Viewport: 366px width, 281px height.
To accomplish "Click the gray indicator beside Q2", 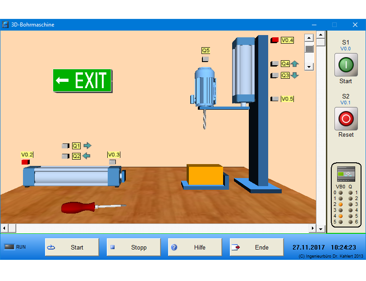I will (x=66, y=156).
